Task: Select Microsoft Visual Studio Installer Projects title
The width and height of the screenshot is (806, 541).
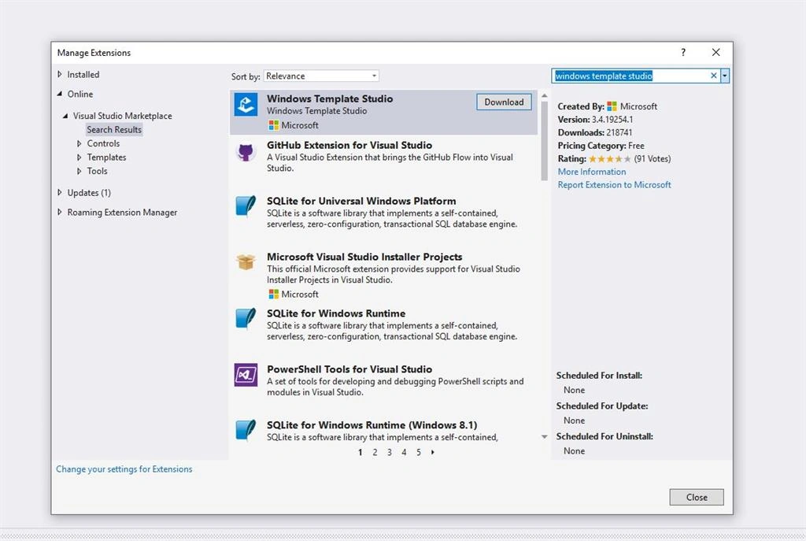Action: coord(364,257)
